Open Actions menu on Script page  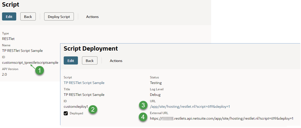tap(92, 17)
